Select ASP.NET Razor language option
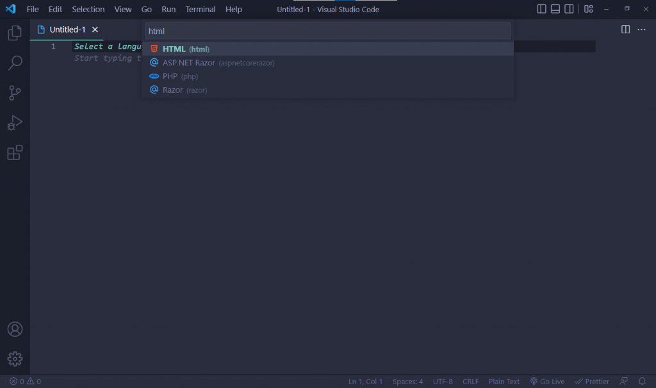This screenshot has width=656, height=388. (327, 63)
